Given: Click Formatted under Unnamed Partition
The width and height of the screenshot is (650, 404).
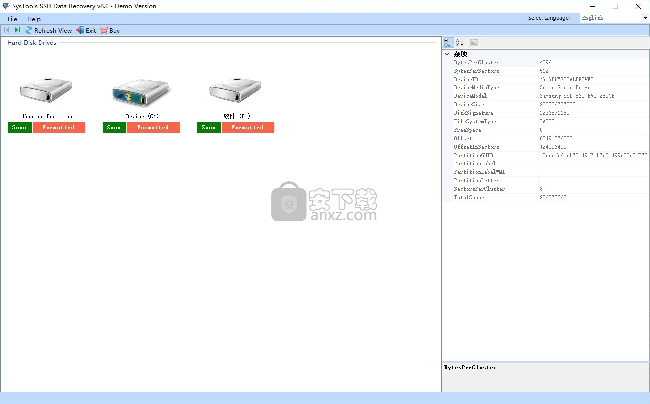Looking at the screenshot, I should tap(59, 128).
